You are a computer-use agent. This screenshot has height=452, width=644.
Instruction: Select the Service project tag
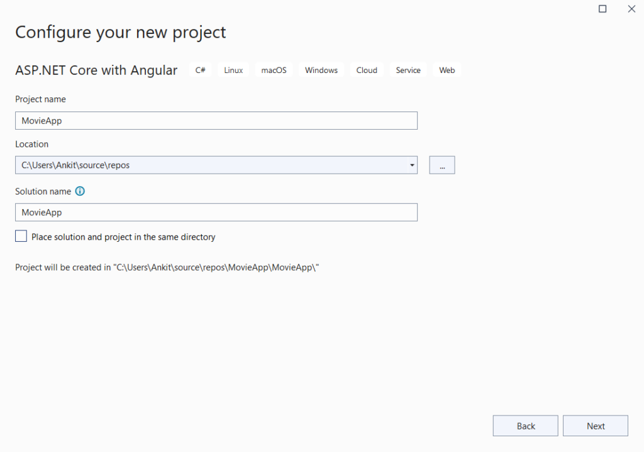(x=408, y=70)
